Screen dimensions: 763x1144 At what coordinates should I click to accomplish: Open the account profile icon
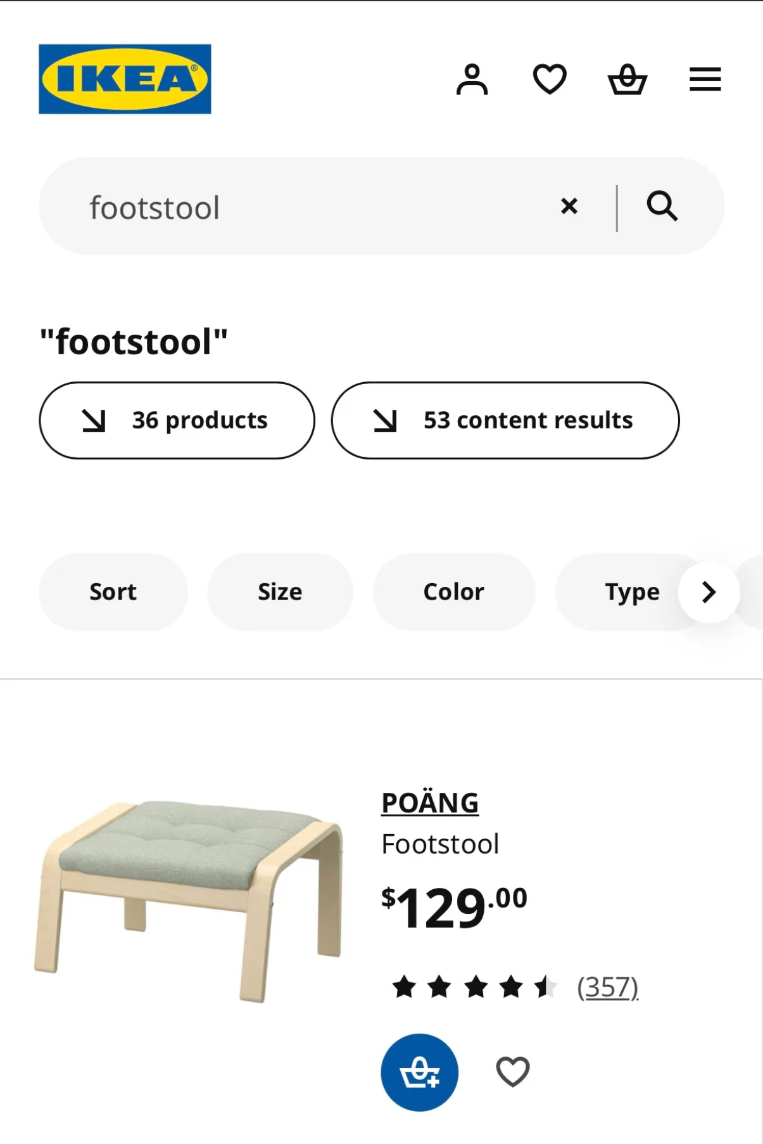click(x=471, y=78)
